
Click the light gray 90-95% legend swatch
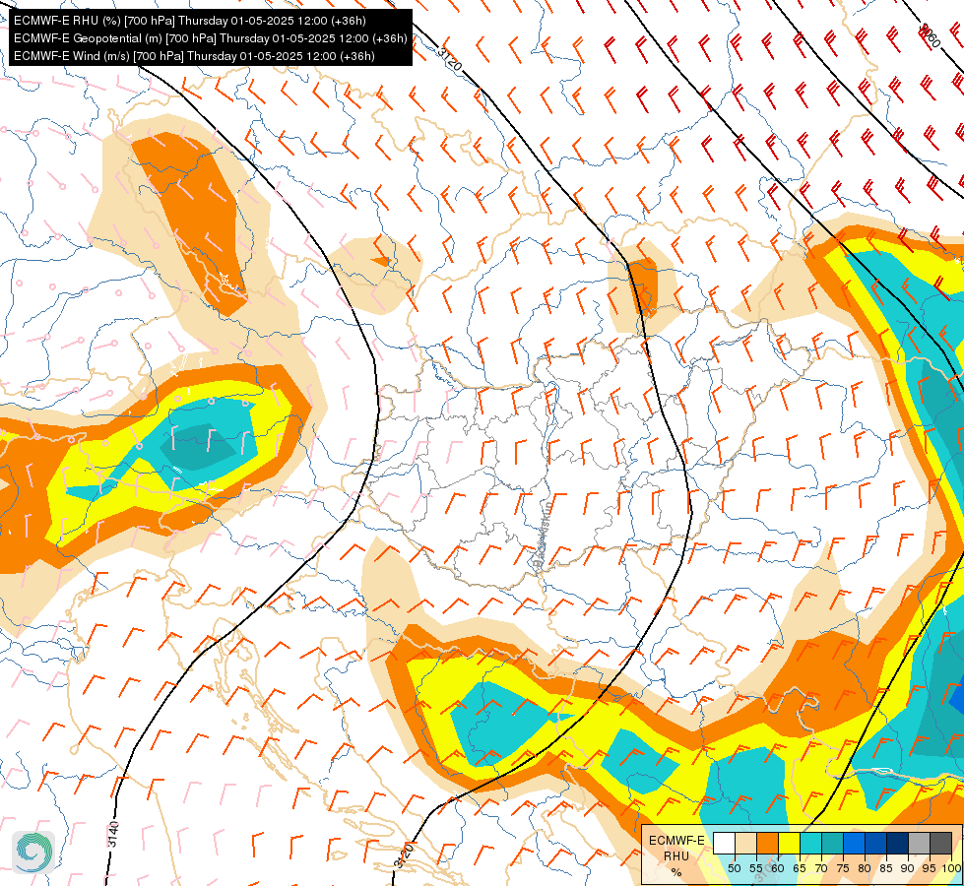click(919, 843)
